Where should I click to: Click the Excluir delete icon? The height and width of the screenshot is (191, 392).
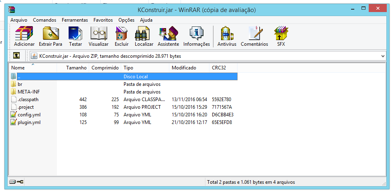[122, 33]
